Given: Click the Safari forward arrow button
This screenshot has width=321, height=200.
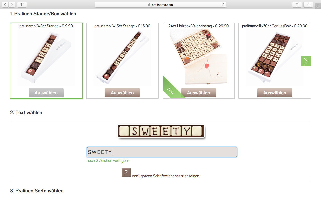Looking at the screenshot, I should [x=12, y=5].
